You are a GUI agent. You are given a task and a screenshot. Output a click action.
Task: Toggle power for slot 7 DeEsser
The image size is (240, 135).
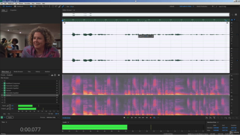coord(4,95)
